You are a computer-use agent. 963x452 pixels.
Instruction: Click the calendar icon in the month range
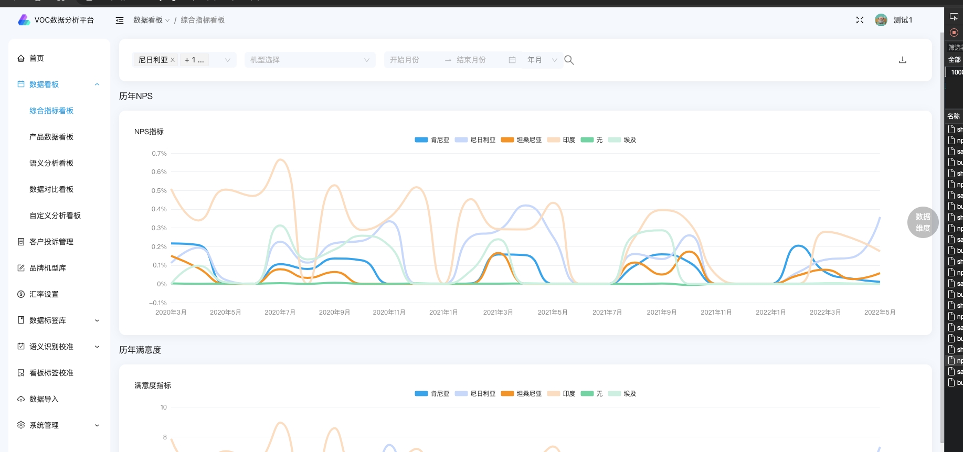coord(512,60)
